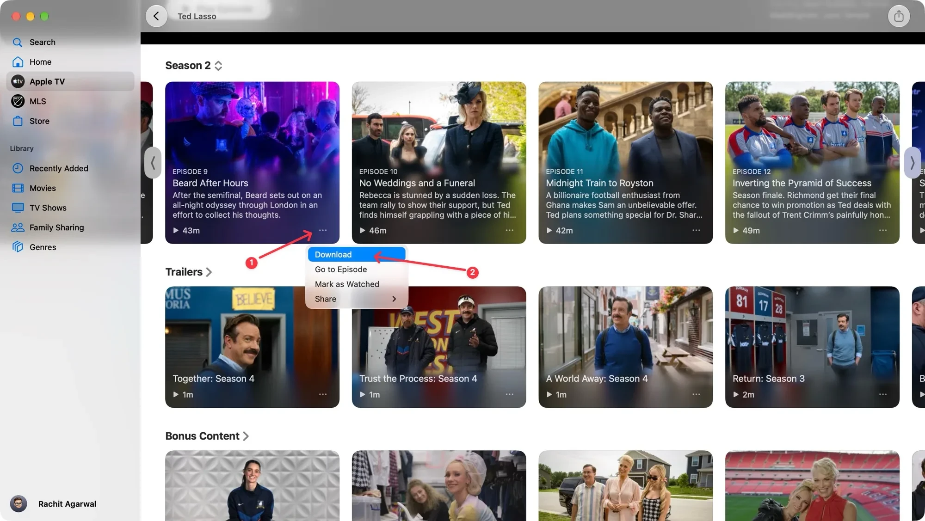Play A World Away: Season 4 trailer
This screenshot has width=925, height=521.
[556, 394]
